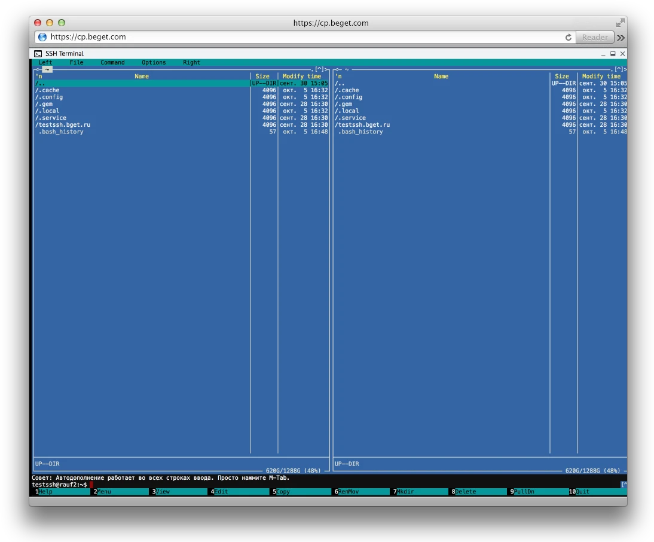Open the Command menu
654x542 pixels.
pyautogui.click(x=112, y=62)
